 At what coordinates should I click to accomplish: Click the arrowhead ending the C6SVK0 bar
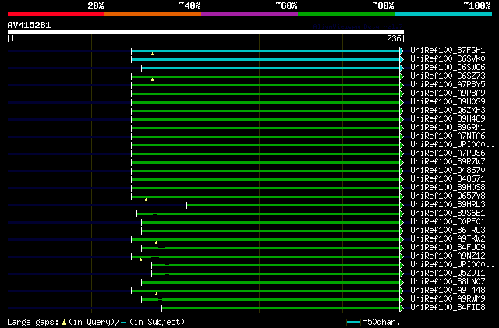click(402, 59)
